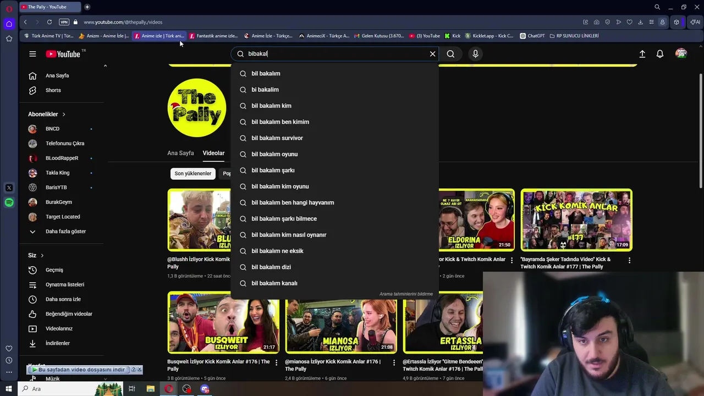The width and height of the screenshot is (704, 396).
Task: Open the Opera Easy Setup sliders icon
Action: point(651,22)
